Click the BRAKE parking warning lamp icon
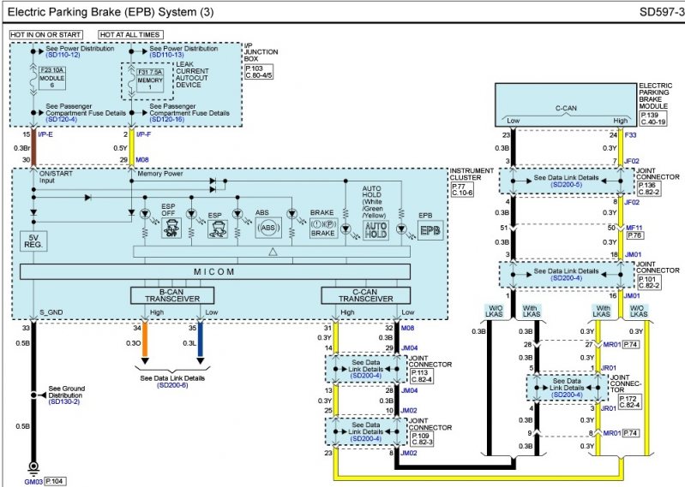This screenshot has width=685, height=487. pyautogui.click(x=323, y=229)
